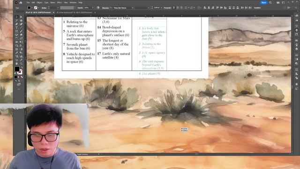The height and width of the screenshot is (169, 300).
Task: Select the Hand tool
Action: point(17,64)
